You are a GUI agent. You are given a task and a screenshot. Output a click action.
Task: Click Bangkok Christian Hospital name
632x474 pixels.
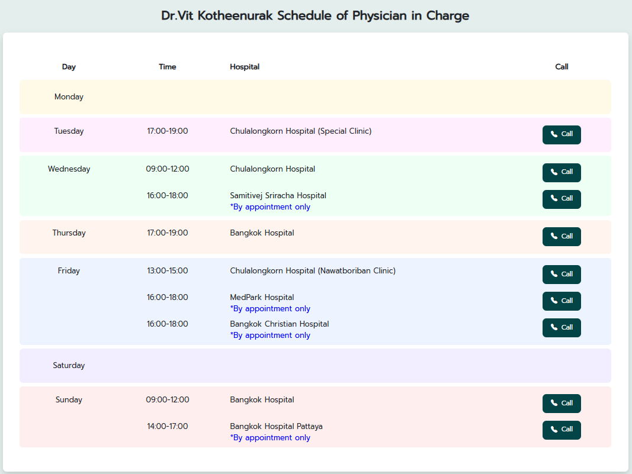[280, 324]
